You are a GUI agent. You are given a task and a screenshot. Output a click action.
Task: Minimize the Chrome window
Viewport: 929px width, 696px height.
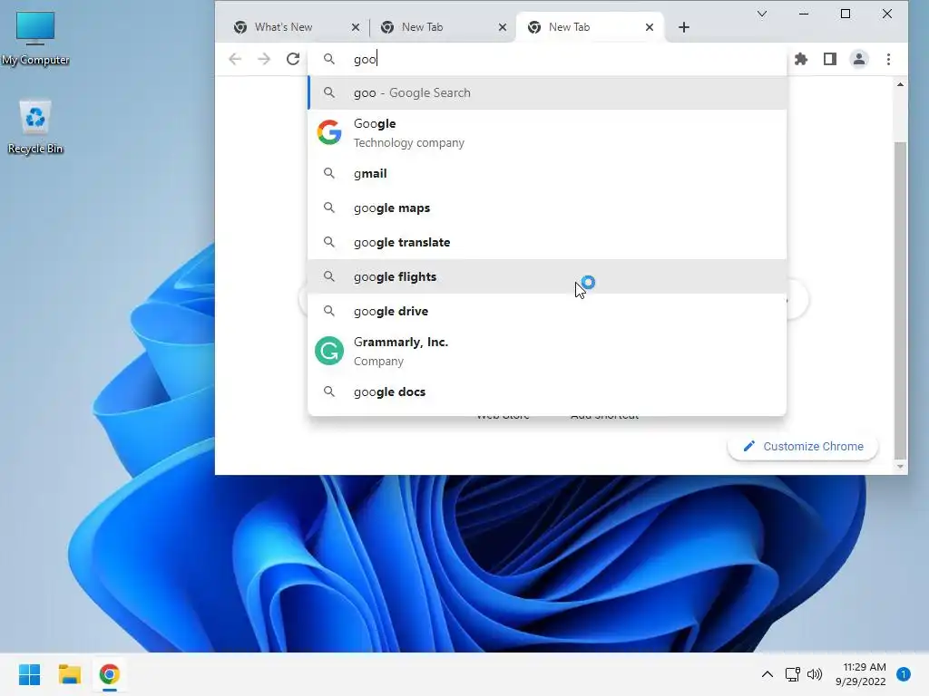804,14
